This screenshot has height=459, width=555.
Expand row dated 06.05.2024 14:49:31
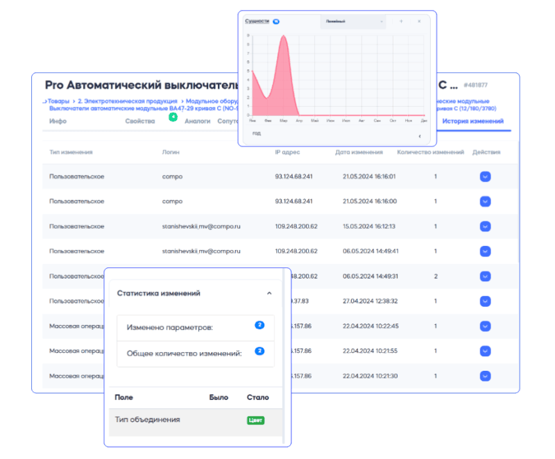(485, 276)
